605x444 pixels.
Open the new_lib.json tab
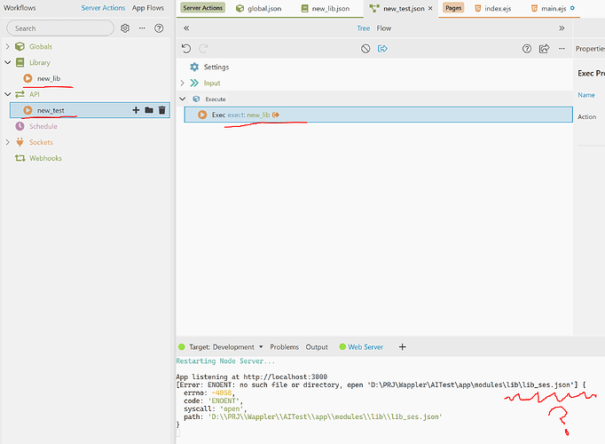(x=326, y=8)
